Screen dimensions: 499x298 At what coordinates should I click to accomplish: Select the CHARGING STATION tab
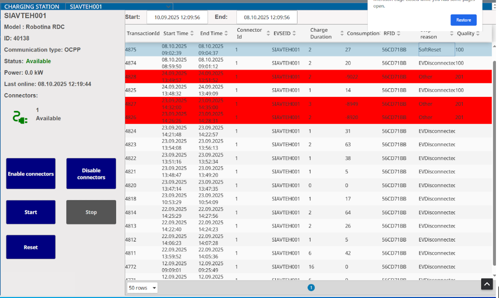tap(31, 7)
